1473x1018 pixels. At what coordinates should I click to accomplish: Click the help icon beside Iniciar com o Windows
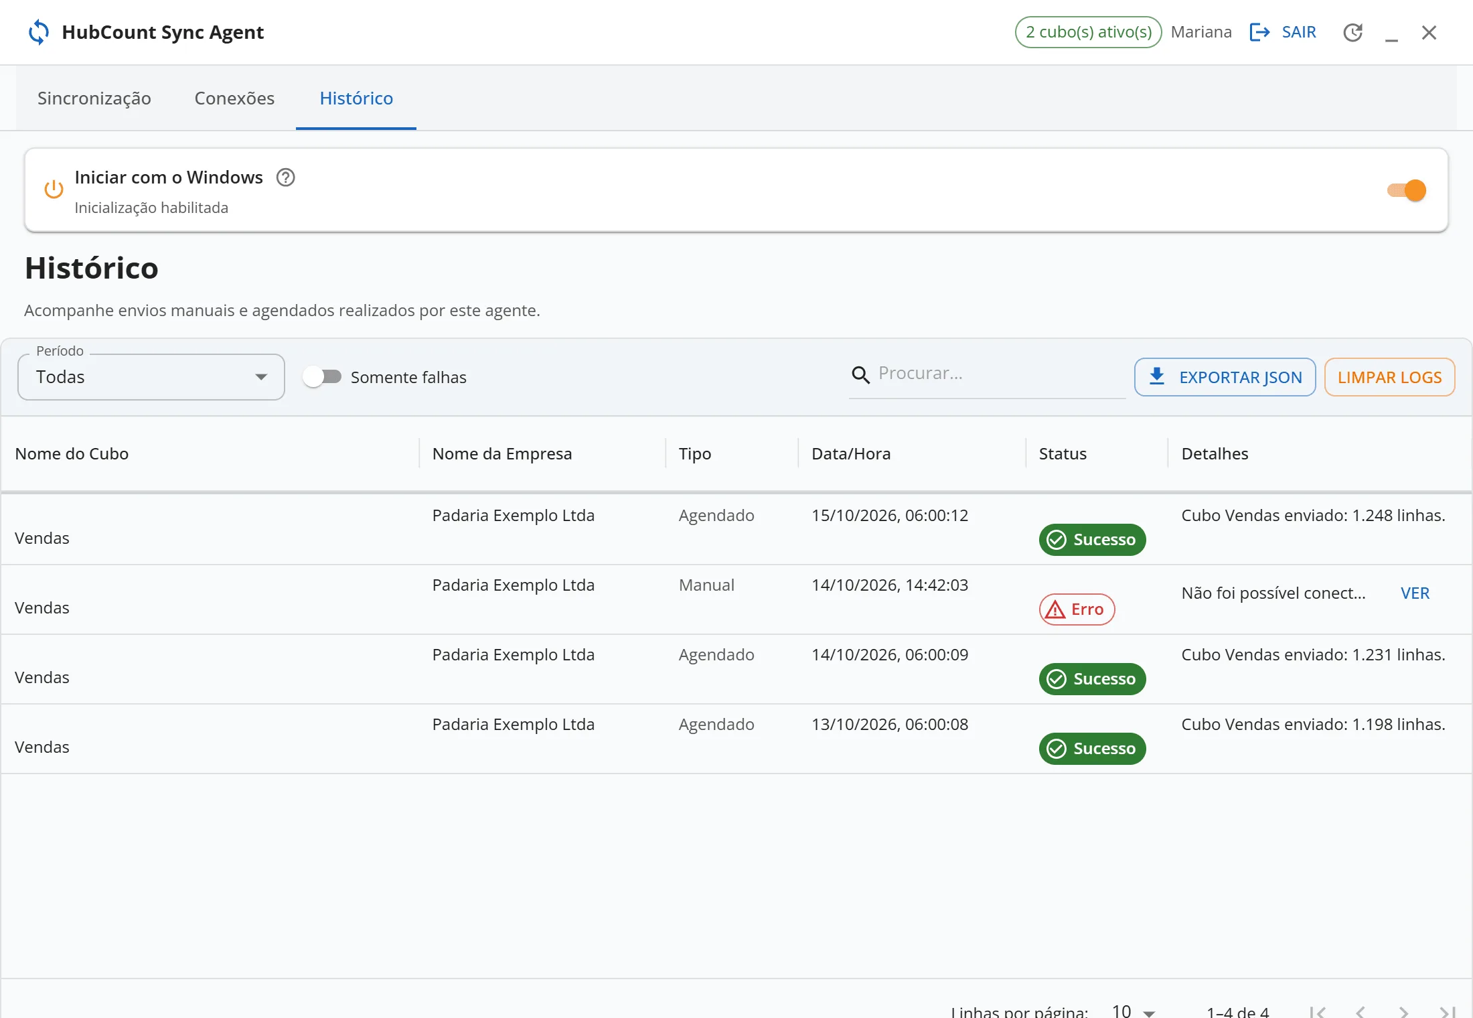pos(286,177)
